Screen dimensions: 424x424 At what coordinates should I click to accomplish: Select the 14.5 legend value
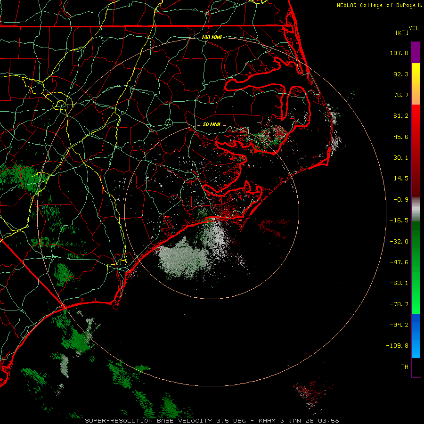pyautogui.click(x=401, y=179)
